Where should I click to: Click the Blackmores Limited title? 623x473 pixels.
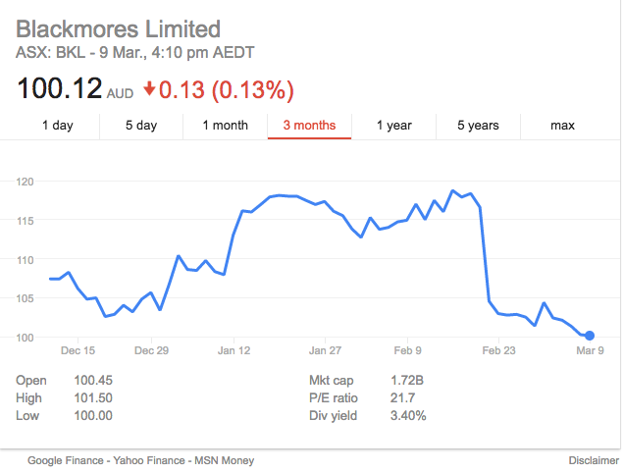click(x=118, y=29)
